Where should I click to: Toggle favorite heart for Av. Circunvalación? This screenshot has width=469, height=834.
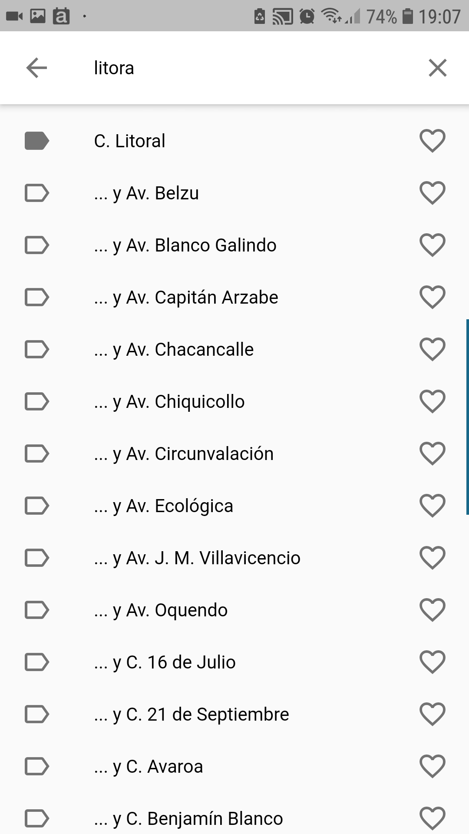pyautogui.click(x=433, y=453)
